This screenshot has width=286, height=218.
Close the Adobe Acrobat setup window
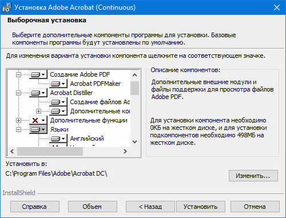tap(277, 7)
